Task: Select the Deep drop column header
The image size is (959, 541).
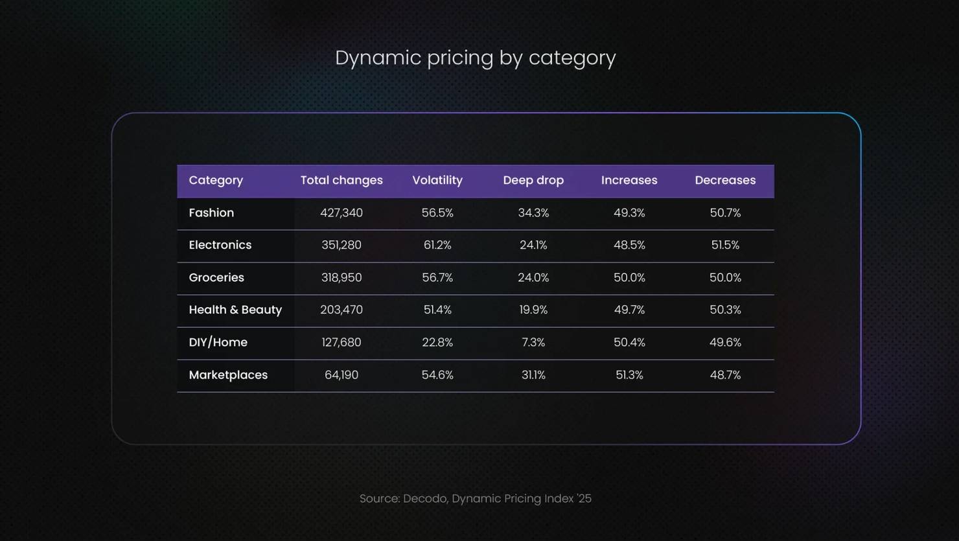Action: point(533,180)
